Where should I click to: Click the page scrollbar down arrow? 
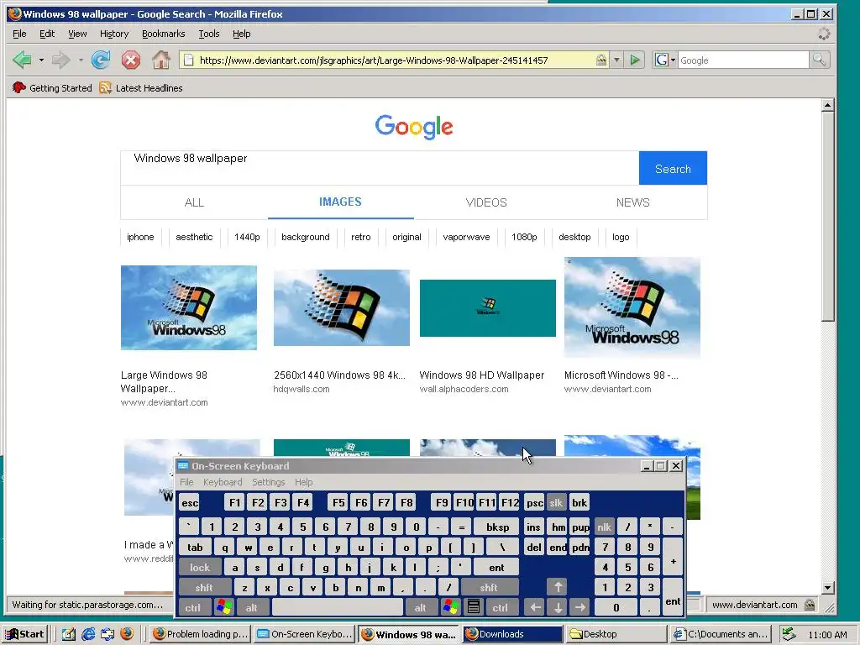tap(828, 587)
